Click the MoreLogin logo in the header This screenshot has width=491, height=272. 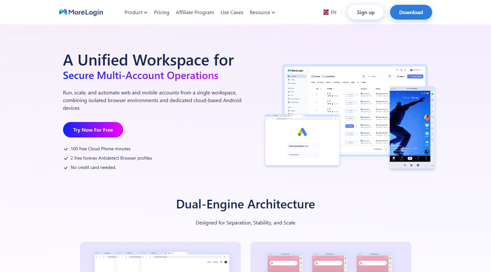(x=81, y=12)
